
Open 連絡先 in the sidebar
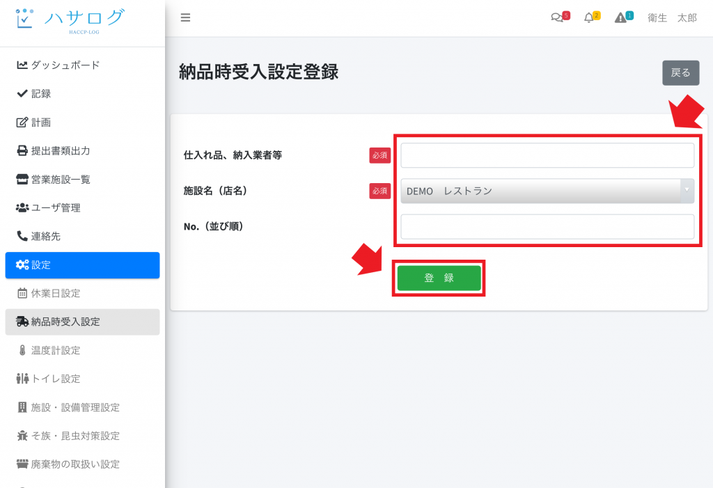click(82, 236)
